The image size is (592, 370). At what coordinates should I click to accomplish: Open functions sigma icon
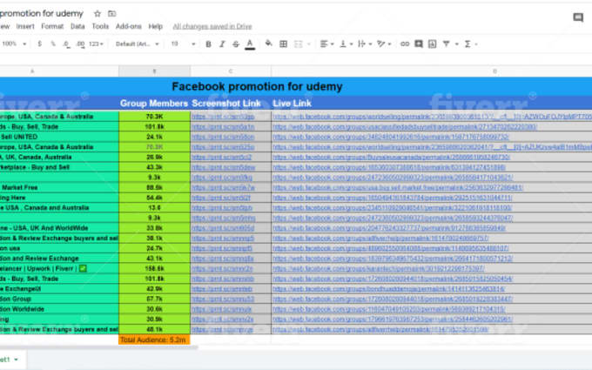click(x=468, y=44)
